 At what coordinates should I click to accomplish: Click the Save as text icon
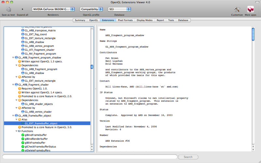click(8, 9)
